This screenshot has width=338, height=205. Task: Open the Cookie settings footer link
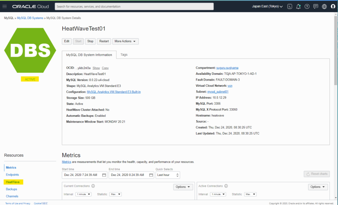coord(41,203)
